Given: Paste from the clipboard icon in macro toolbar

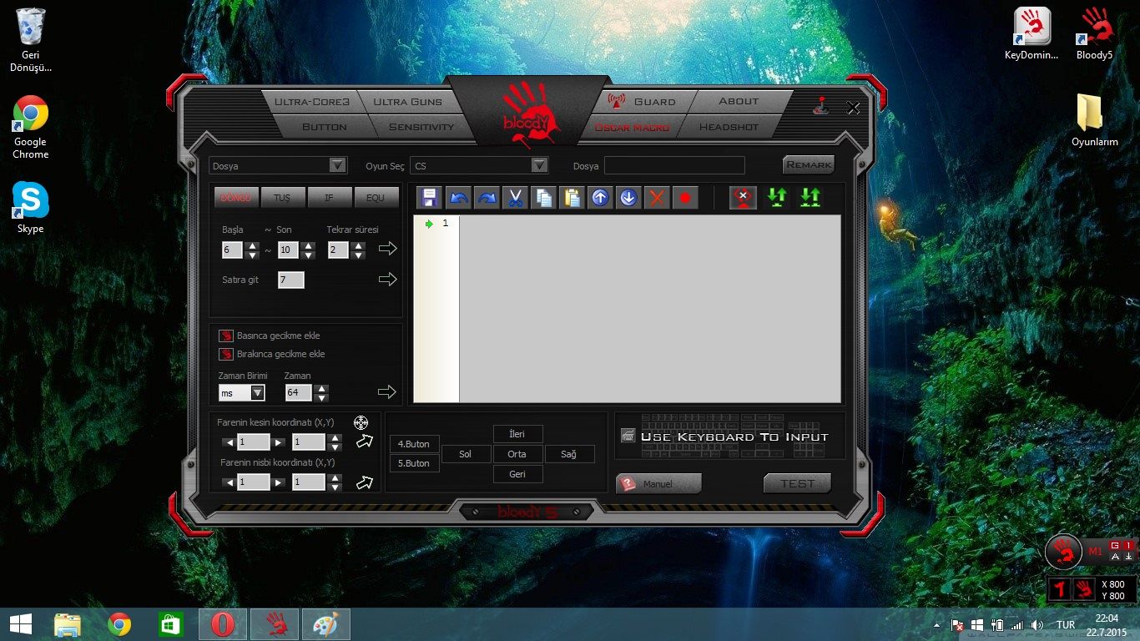Looking at the screenshot, I should pyautogui.click(x=572, y=198).
